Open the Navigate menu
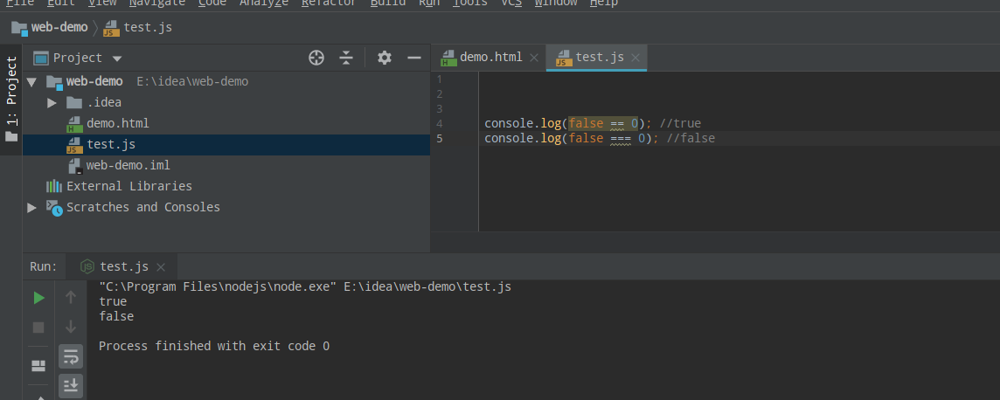The width and height of the screenshot is (1000, 400). coord(156,3)
